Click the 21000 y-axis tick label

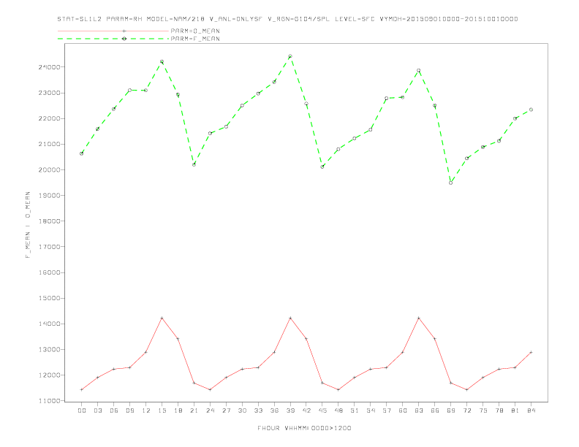(x=50, y=144)
